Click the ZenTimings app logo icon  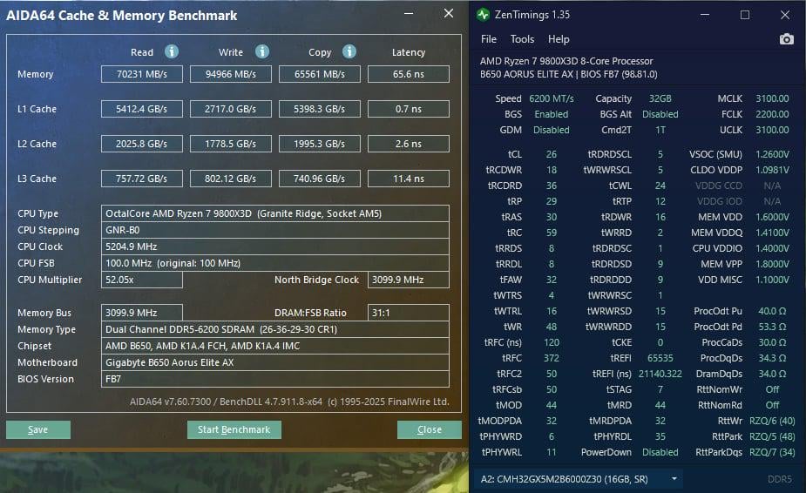483,15
